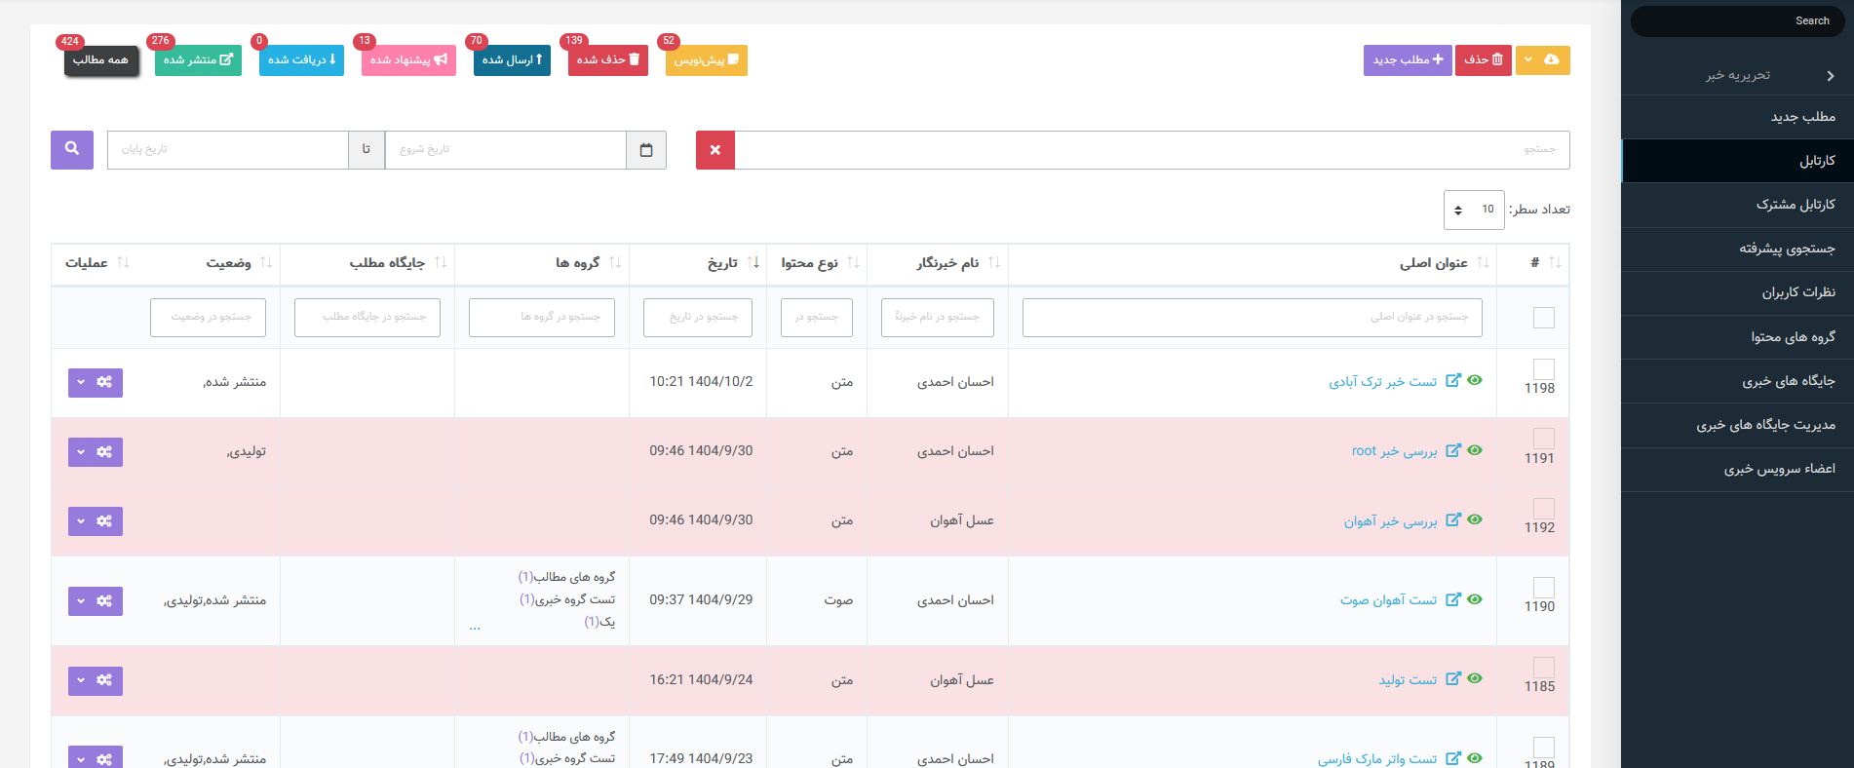Open row 1191 external link icon
This screenshot has height=768, width=1854.
coord(1452,450)
